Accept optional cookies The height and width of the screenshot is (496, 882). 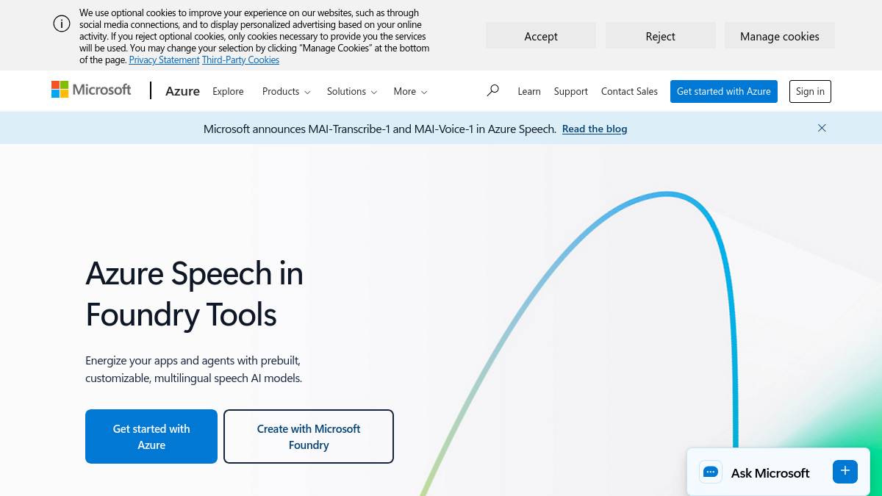[x=540, y=36]
